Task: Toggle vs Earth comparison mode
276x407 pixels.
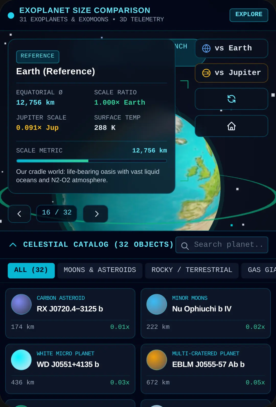Action: pos(231,48)
